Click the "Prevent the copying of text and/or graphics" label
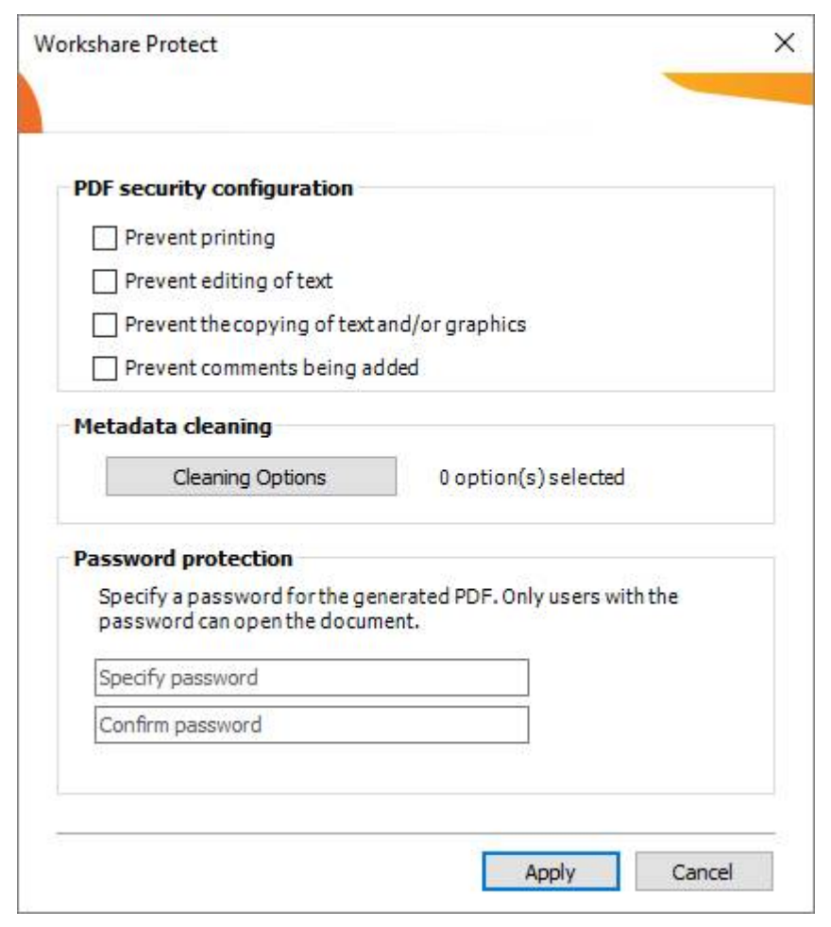831x927 pixels. pyautogui.click(x=325, y=326)
